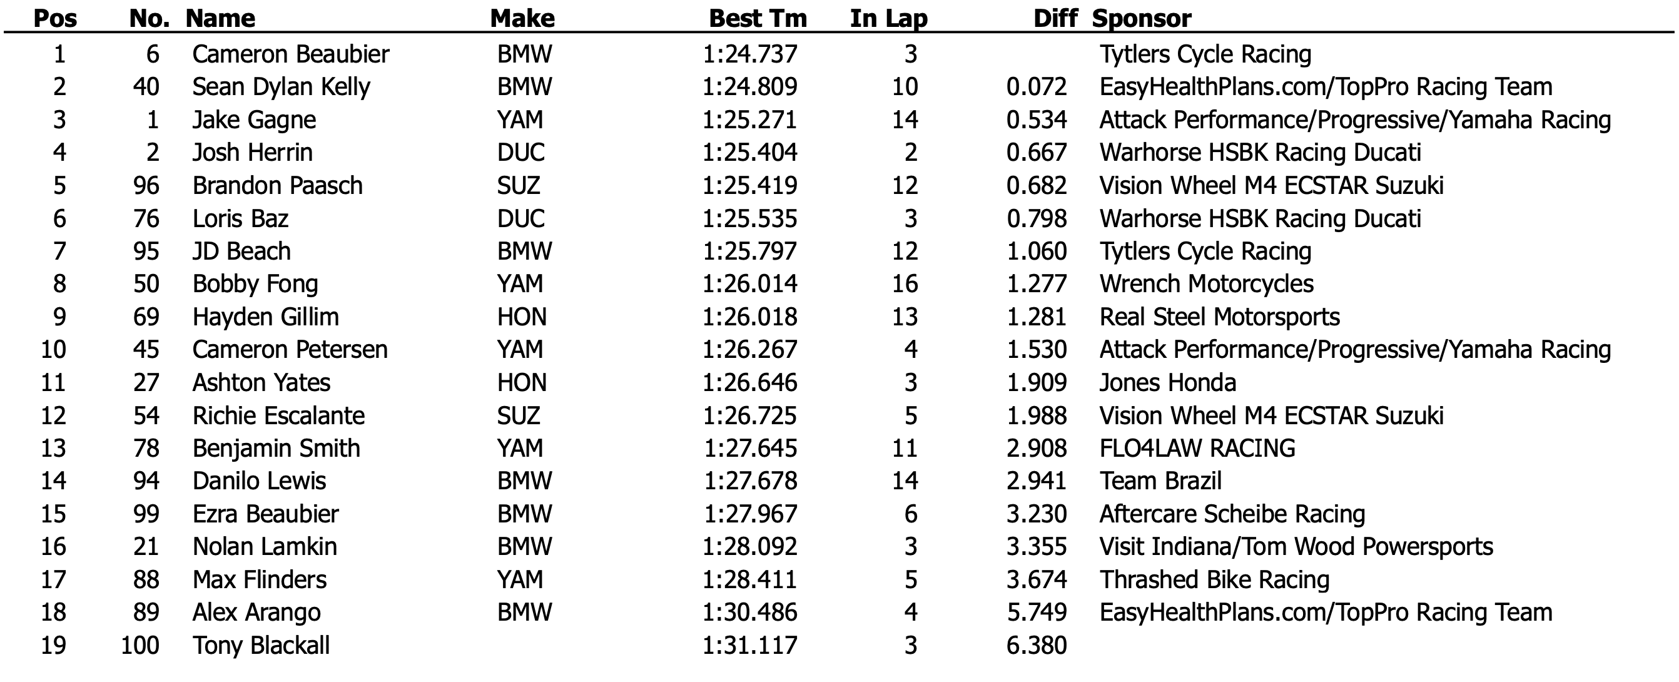Click the Best Tm column header
1679x682 pixels.
coord(758,18)
